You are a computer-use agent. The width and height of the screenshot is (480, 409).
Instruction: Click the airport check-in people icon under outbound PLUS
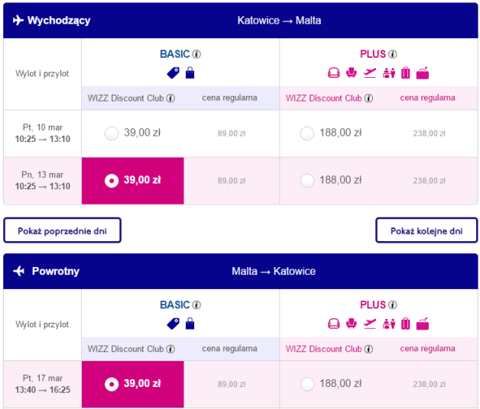point(389,73)
